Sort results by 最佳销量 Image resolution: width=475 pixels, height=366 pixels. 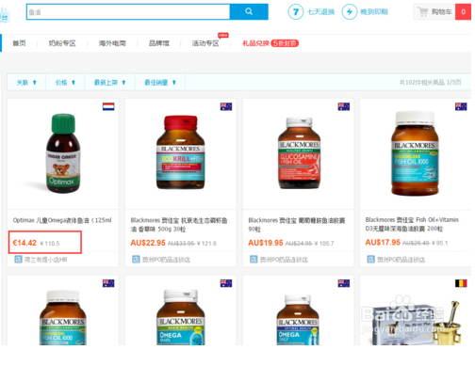(x=160, y=83)
